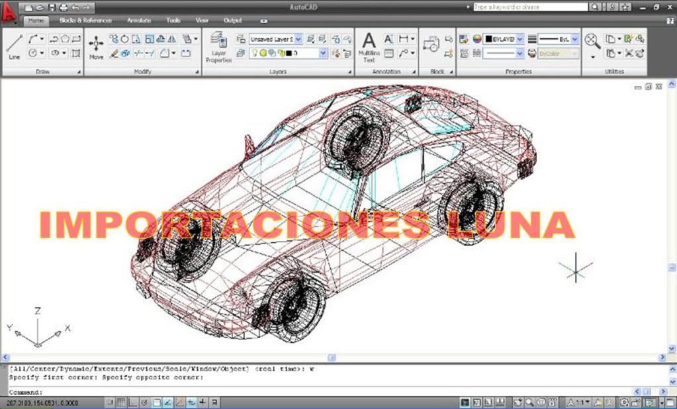Toggle Snap mode in status bar
This screenshot has width=677, height=409.
click(110, 403)
